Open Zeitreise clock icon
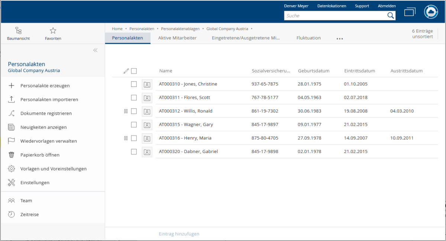 pyautogui.click(x=12, y=214)
